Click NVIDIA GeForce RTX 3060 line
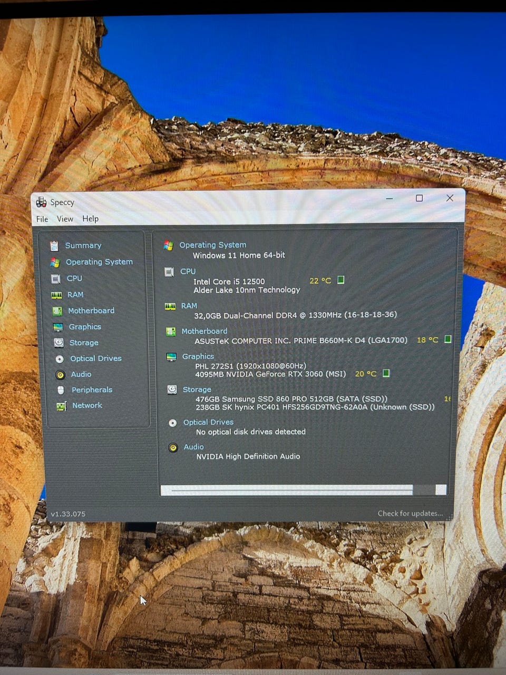This screenshot has height=675, width=506. coord(270,374)
